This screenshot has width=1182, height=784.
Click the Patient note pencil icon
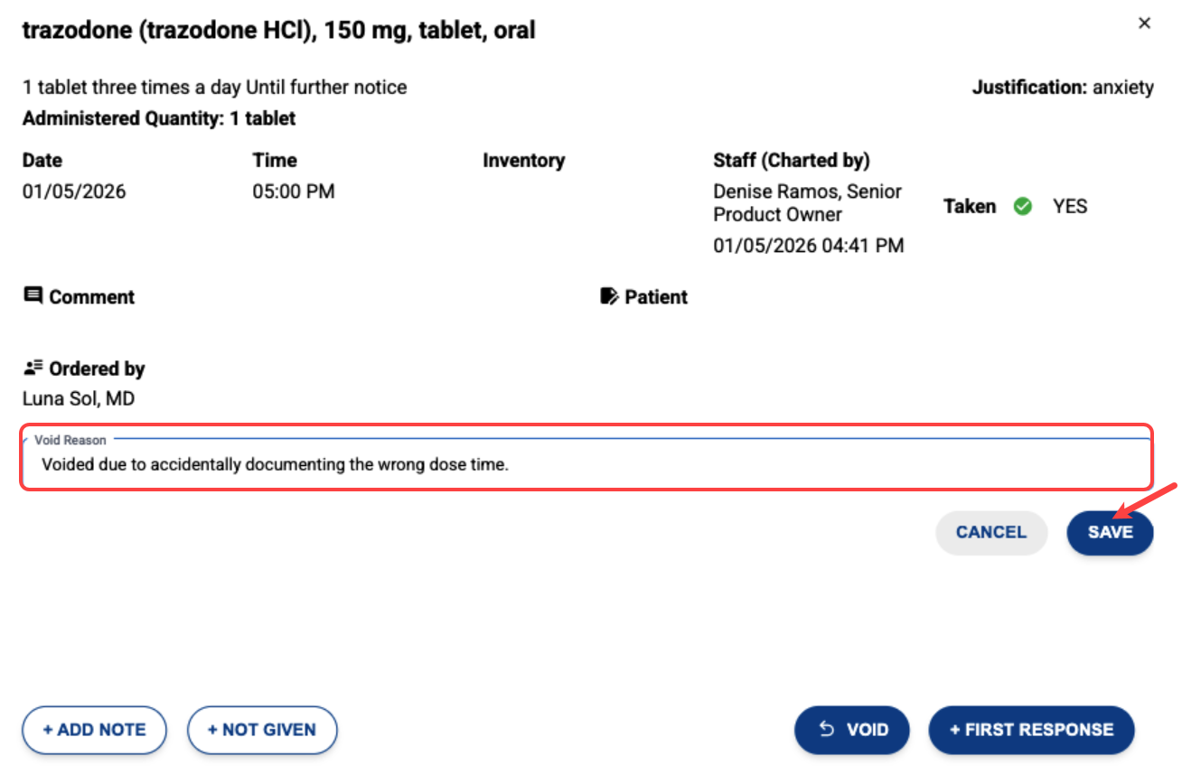[610, 296]
